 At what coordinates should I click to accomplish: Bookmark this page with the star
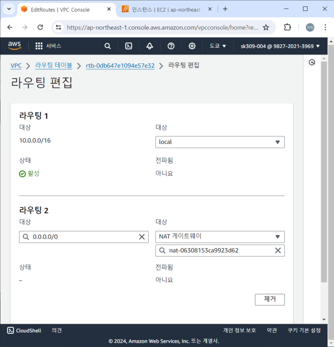click(266, 27)
